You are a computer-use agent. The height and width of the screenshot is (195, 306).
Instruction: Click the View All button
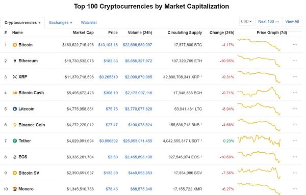[x=292, y=21]
